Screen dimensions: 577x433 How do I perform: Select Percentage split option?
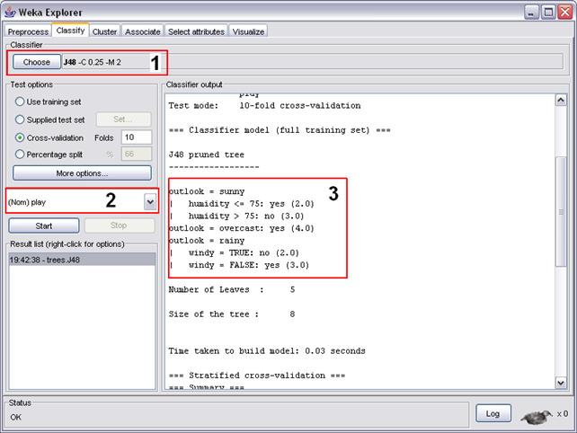pos(19,155)
